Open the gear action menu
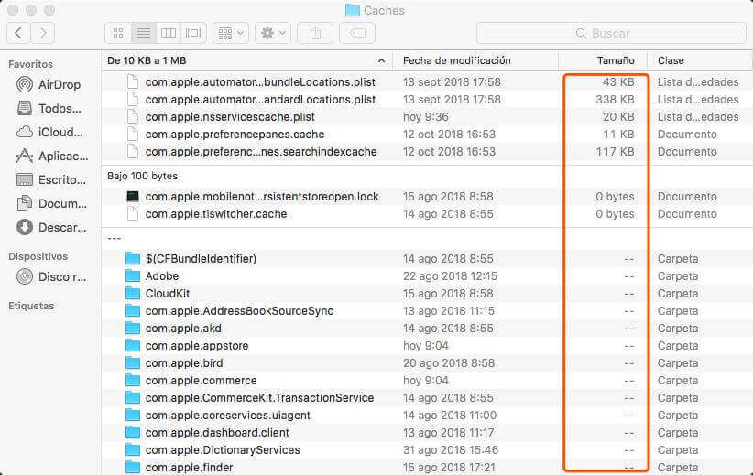 (273, 33)
